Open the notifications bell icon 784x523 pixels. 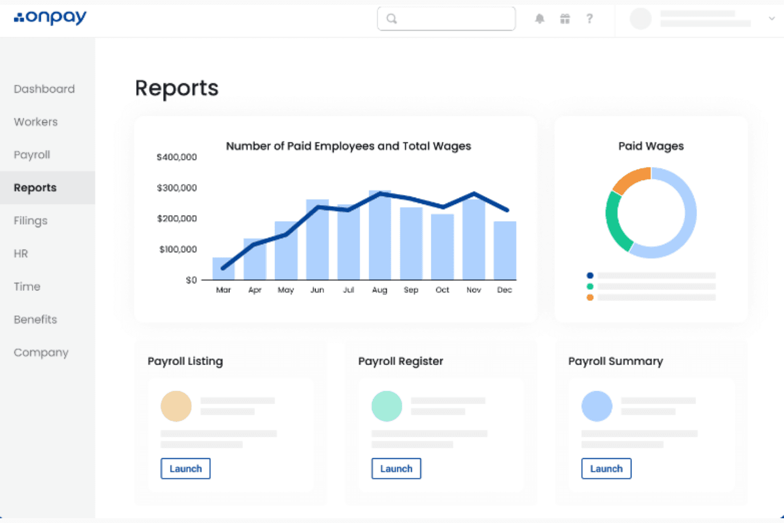[539, 19]
